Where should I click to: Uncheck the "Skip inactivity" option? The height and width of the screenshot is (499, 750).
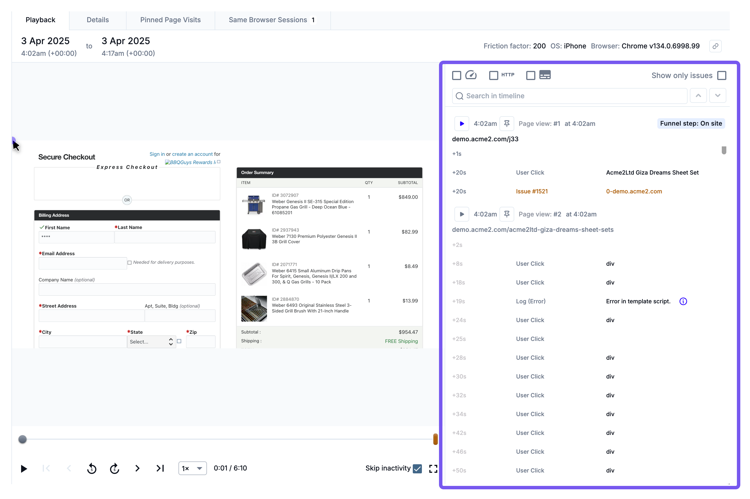tap(417, 469)
